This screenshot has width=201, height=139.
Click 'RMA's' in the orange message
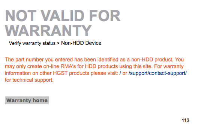[68, 66]
